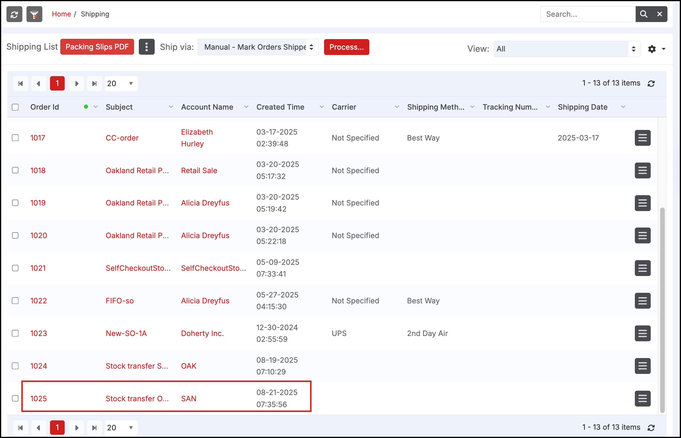Image resolution: width=681 pixels, height=438 pixels.
Task: Expand the Shipping Method column menu
Action: (x=472, y=107)
